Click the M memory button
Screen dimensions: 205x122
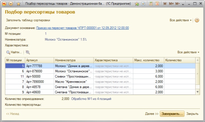tap(165, 4)
